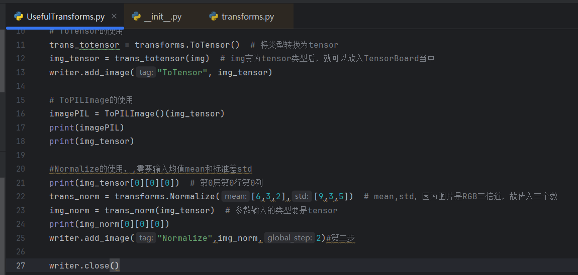Image resolution: width=578 pixels, height=275 pixels.
Task: Click the '# 参数输入的类型要是tensor' comment
Action: 281,211
